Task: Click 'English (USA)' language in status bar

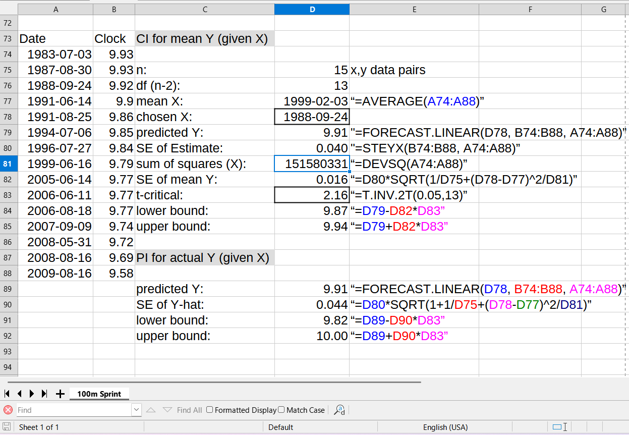Action: pyautogui.click(x=445, y=427)
